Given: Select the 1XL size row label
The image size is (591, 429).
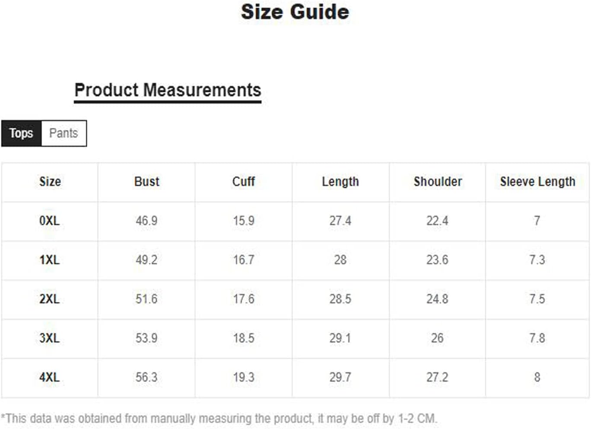Looking at the screenshot, I should (50, 260).
